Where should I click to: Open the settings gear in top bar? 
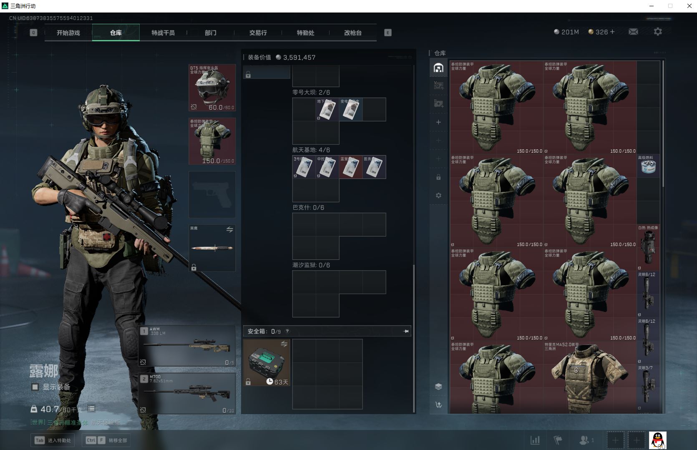coord(658,32)
